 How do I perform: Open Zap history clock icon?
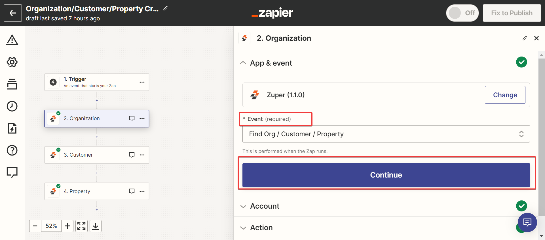point(12,106)
